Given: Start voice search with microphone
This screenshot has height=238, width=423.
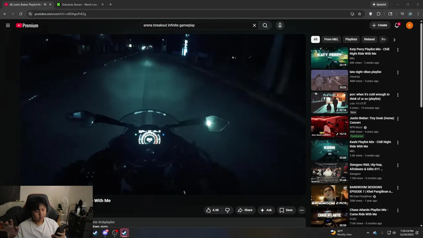Looking at the screenshot, I should [x=280, y=25].
